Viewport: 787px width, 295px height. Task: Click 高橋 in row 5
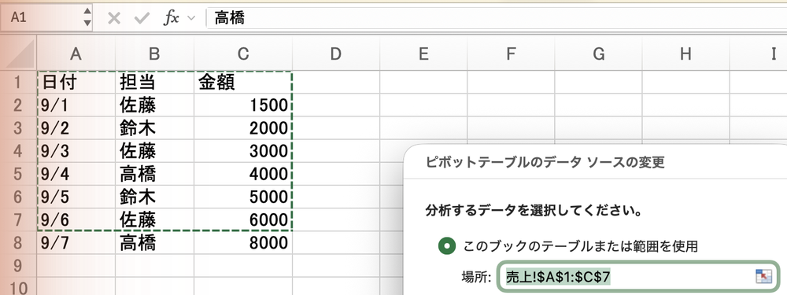[154, 174]
